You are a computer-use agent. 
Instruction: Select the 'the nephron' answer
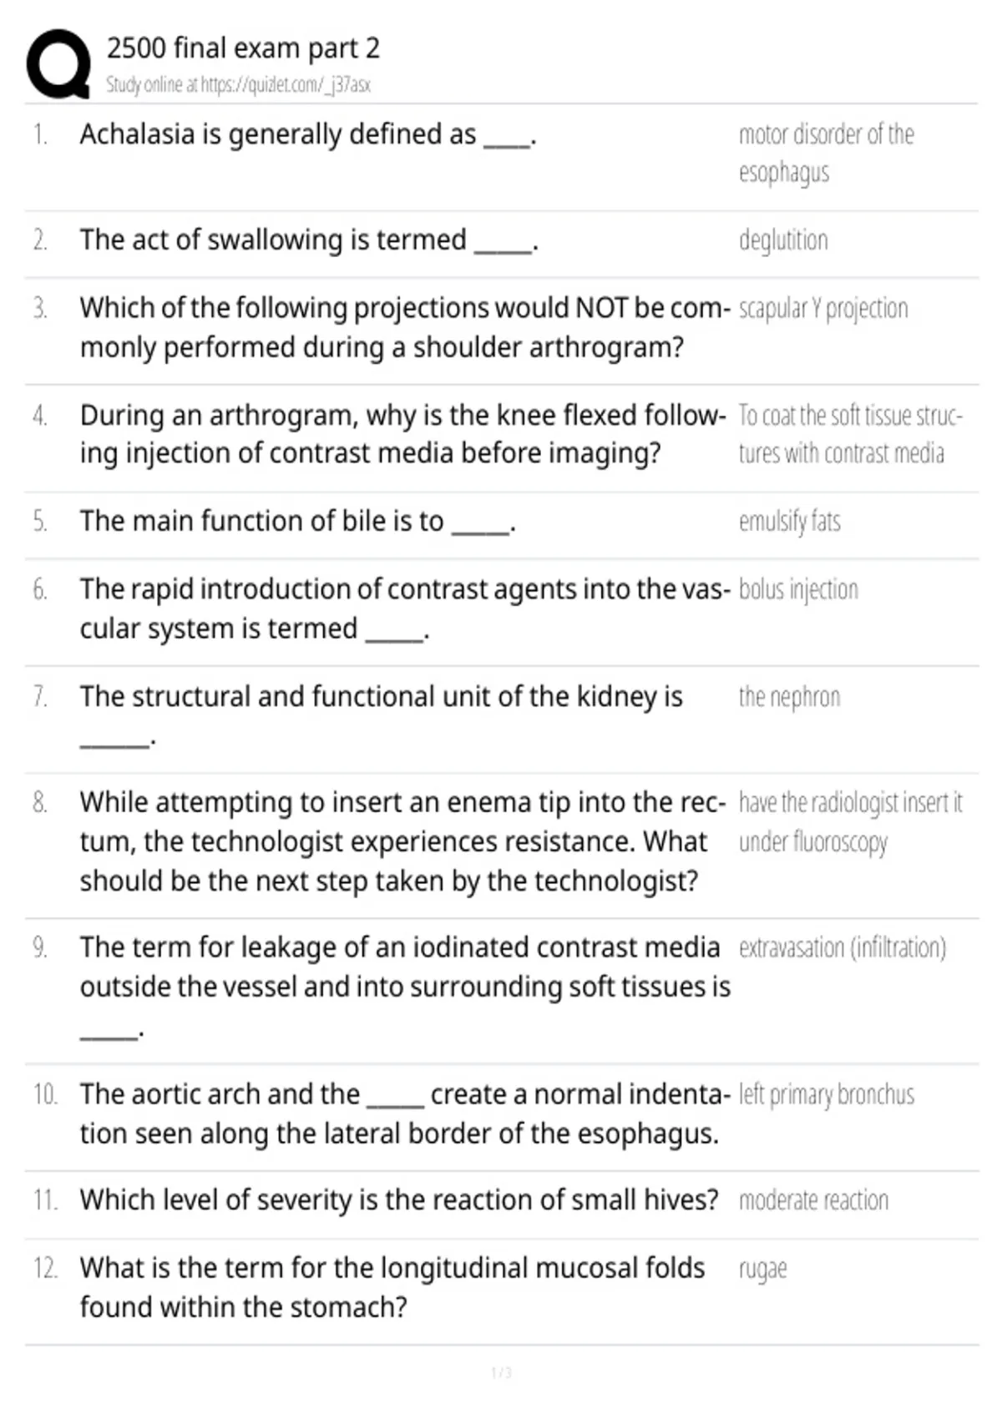[789, 696]
